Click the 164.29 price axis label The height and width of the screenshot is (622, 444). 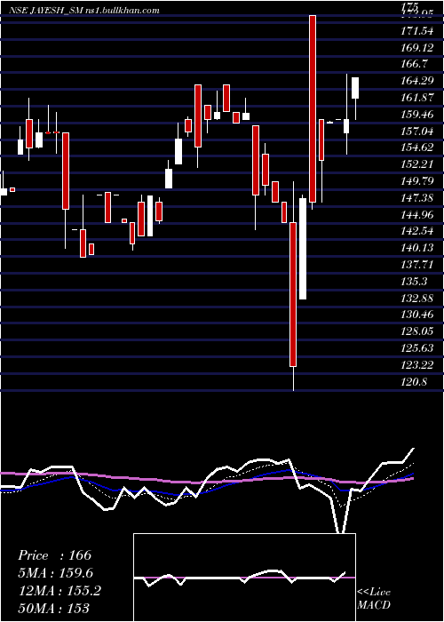[416, 82]
